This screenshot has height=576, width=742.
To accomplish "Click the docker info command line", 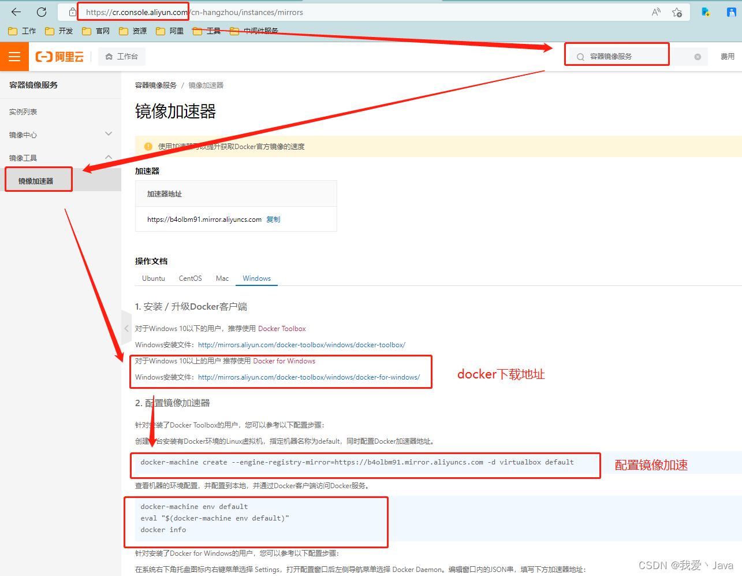I will coord(163,530).
